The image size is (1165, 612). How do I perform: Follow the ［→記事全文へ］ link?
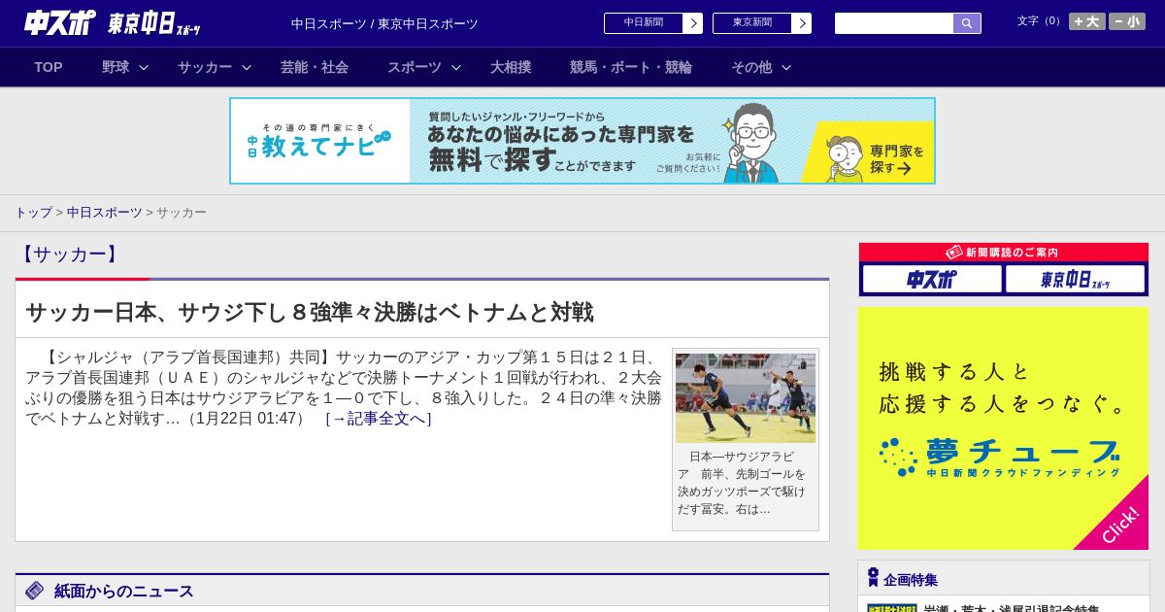pyautogui.click(x=379, y=419)
